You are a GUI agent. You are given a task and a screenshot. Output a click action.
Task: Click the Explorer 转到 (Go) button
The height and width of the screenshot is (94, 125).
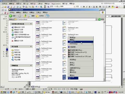[x=101, y=19]
